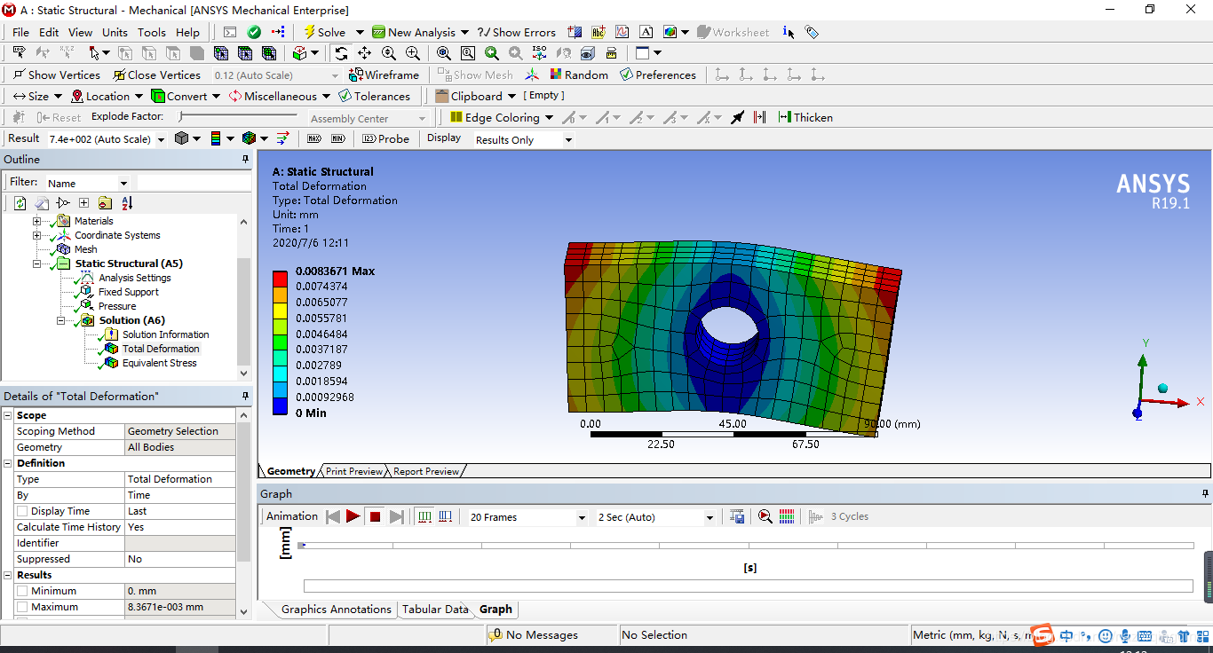Viewport: 1213px width, 653px height.
Task: Click the Sort outline A-Z icon
Action: tap(126, 203)
